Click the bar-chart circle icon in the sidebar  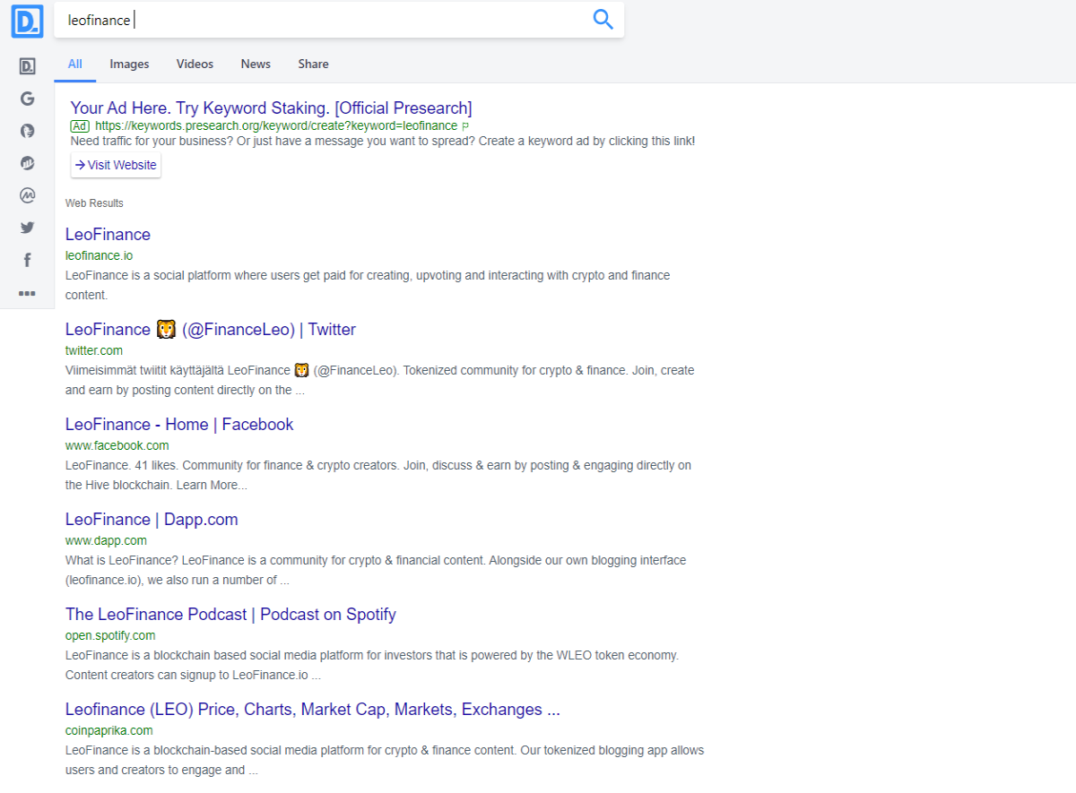coord(27,163)
